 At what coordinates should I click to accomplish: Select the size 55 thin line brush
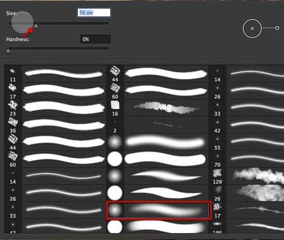(247, 142)
